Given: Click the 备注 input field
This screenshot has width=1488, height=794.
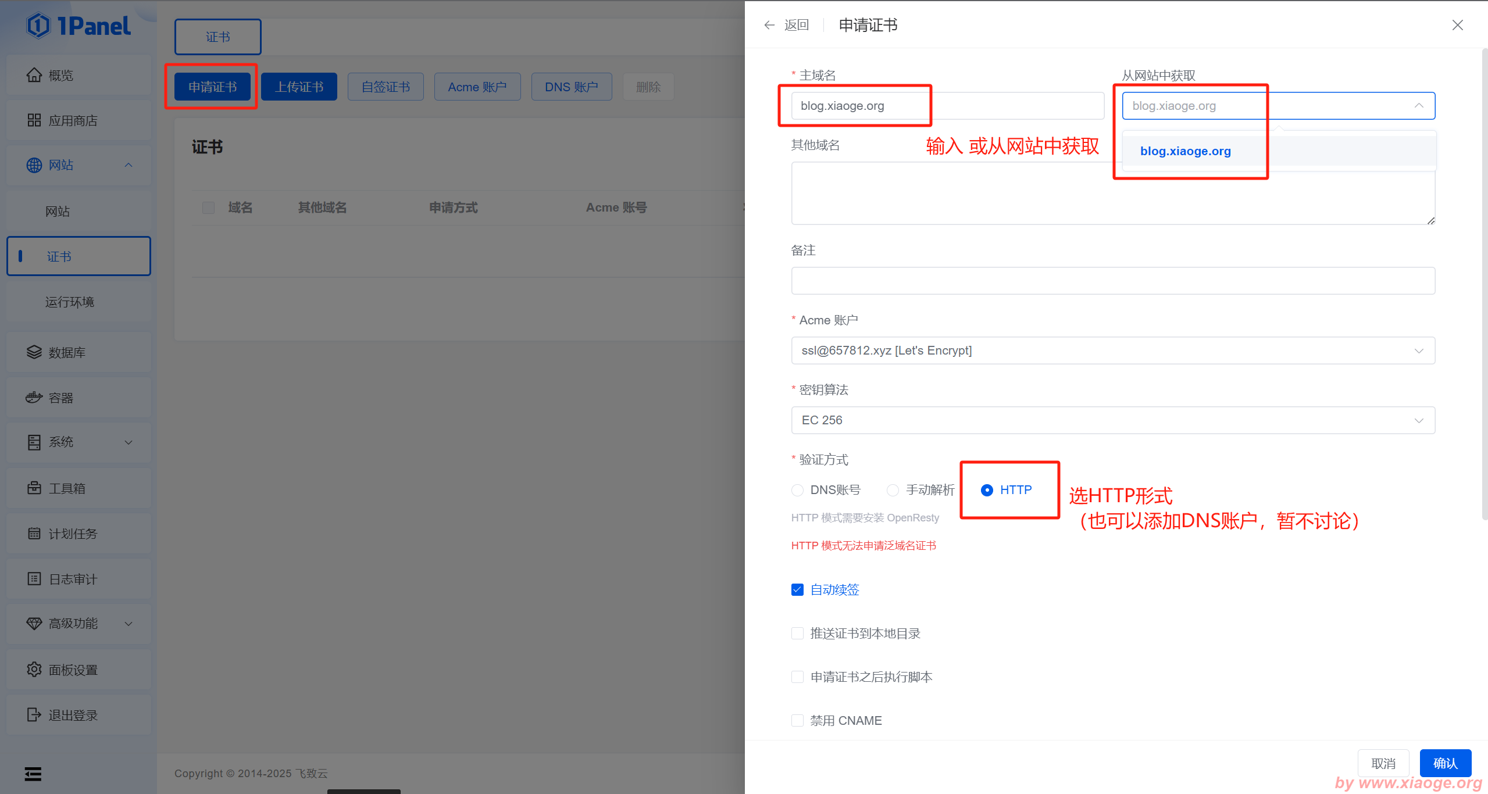Looking at the screenshot, I should [x=1112, y=281].
